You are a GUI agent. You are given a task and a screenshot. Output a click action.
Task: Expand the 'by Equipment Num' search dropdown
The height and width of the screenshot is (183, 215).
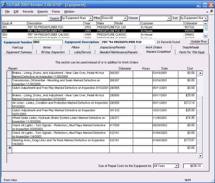[x=90, y=18]
